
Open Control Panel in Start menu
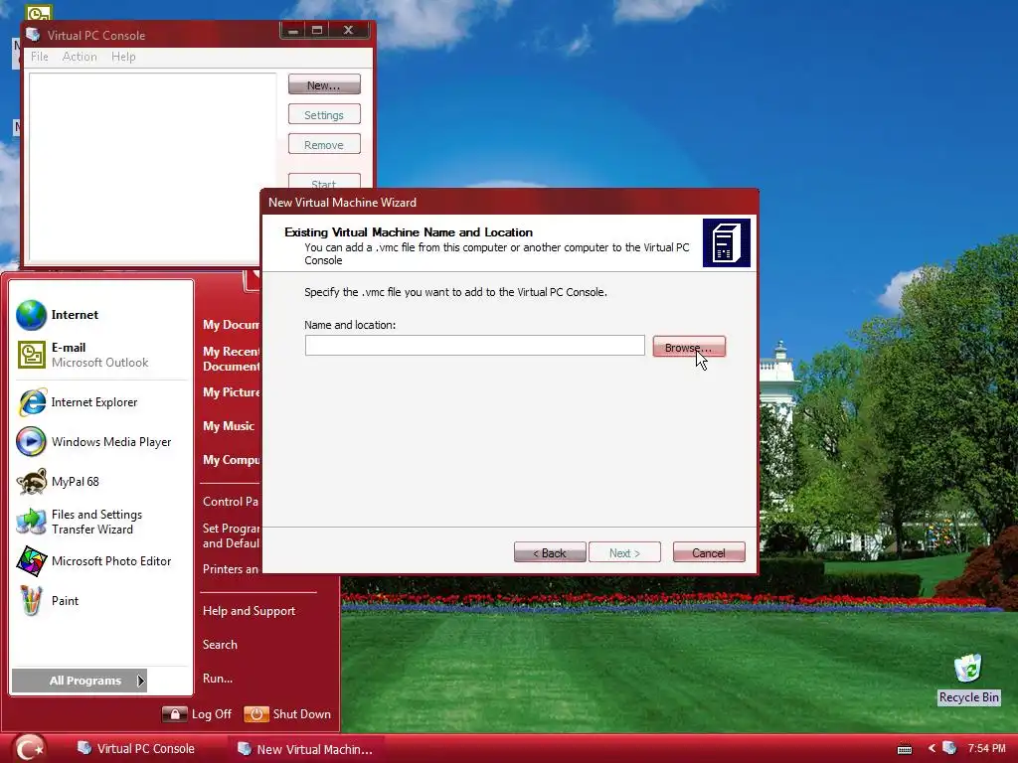[x=231, y=502]
